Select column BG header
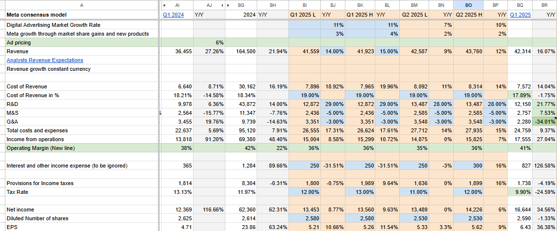 [241, 5]
